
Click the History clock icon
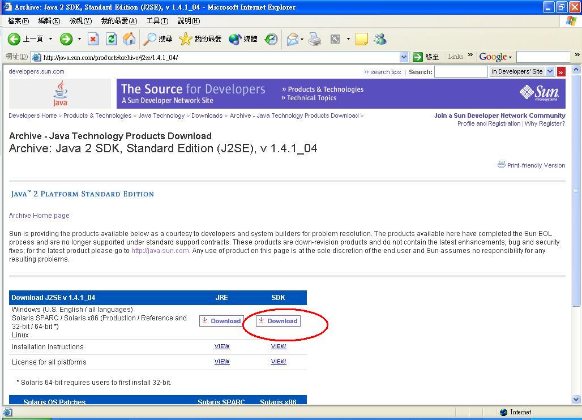(x=271, y=39)
